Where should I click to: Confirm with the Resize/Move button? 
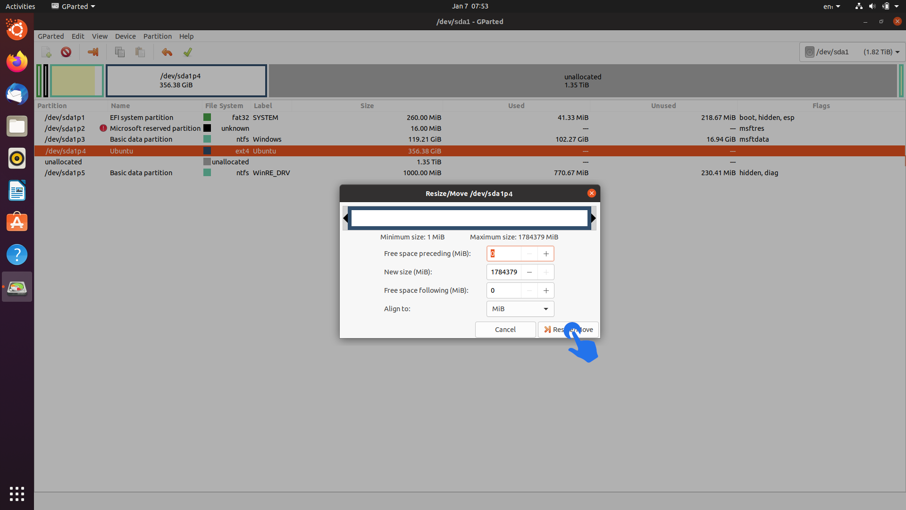pyautogui.click(x=568, y=330)
